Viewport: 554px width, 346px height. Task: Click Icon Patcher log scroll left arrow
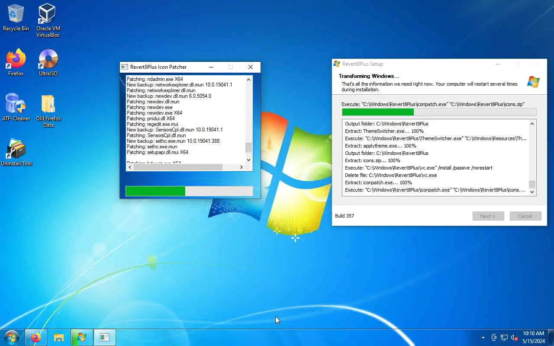pos(129,167)
